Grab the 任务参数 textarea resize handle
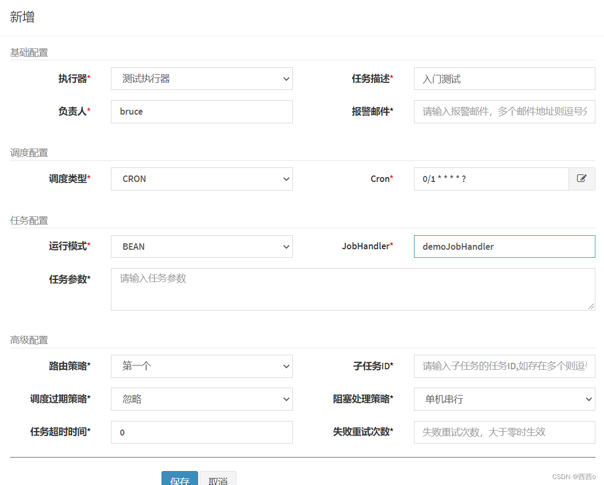Image resolution: width=604 pixels, height=485 pixels. [x=591, y=306]
